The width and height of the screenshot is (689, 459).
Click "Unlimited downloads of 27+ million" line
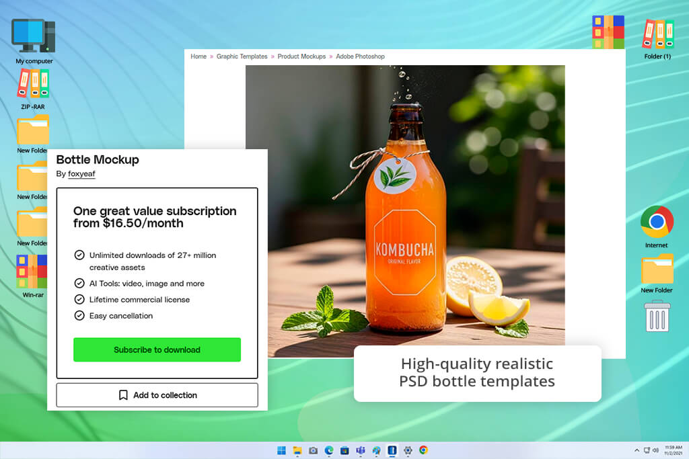tap(153, 255)
